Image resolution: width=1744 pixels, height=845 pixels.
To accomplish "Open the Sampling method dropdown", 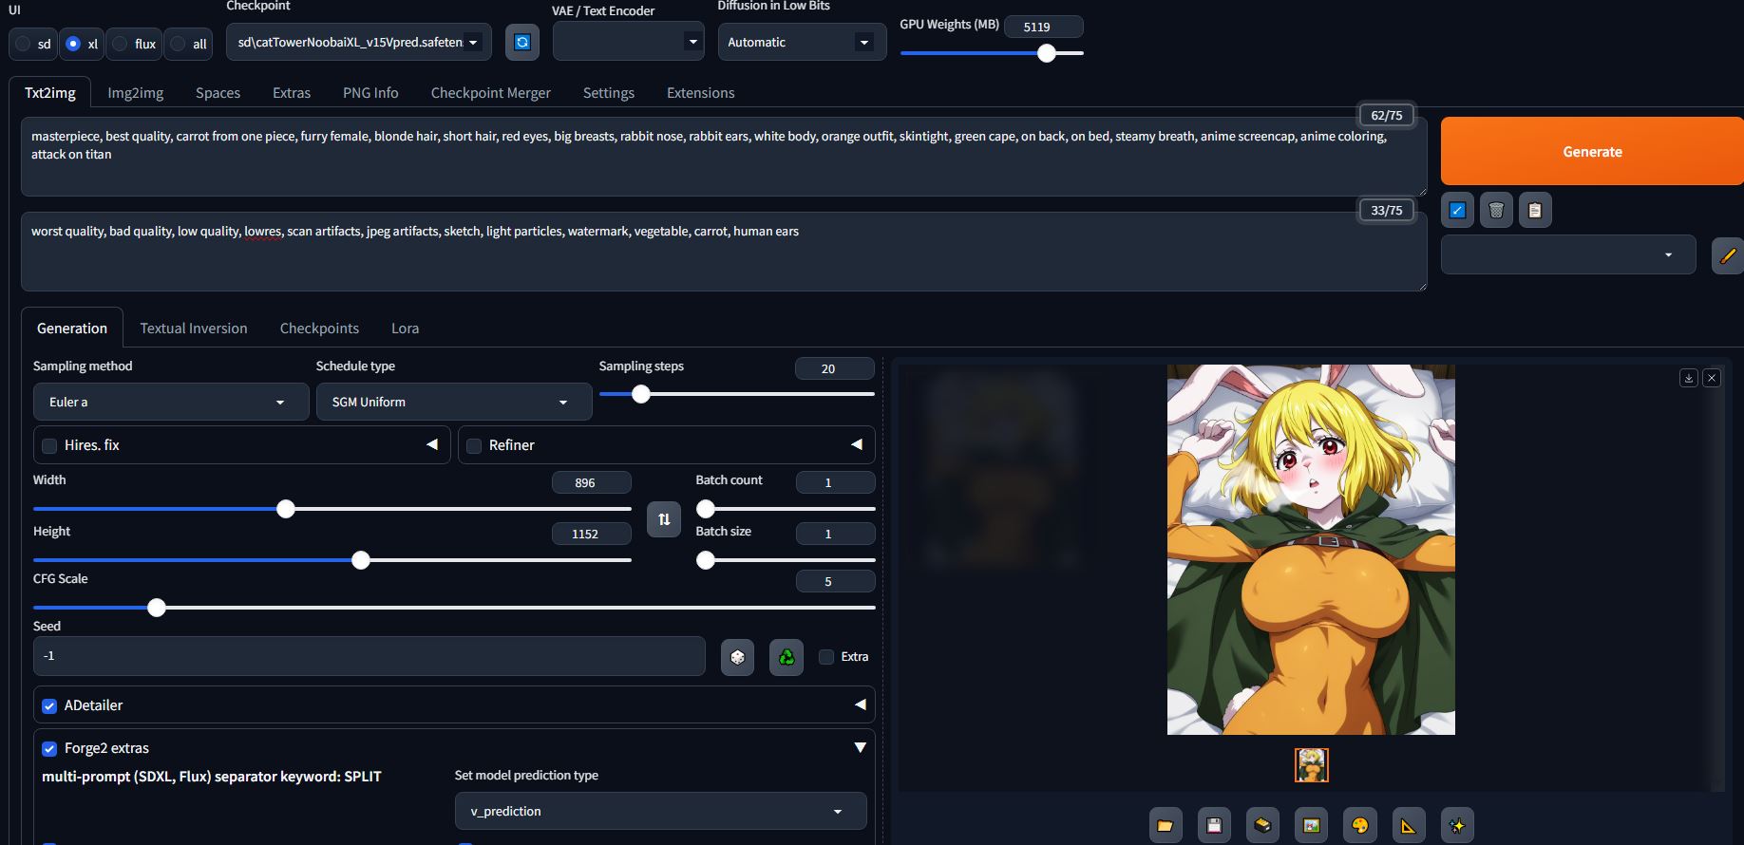I will pos(171,402).
